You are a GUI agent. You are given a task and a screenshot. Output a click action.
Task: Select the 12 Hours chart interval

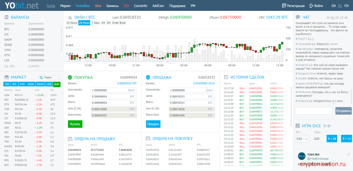pyautogui.click(x=72, y=23)
